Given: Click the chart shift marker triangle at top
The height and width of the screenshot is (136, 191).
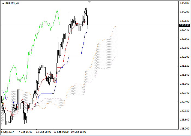Looking at the screenshot, I should coord(89,2).
